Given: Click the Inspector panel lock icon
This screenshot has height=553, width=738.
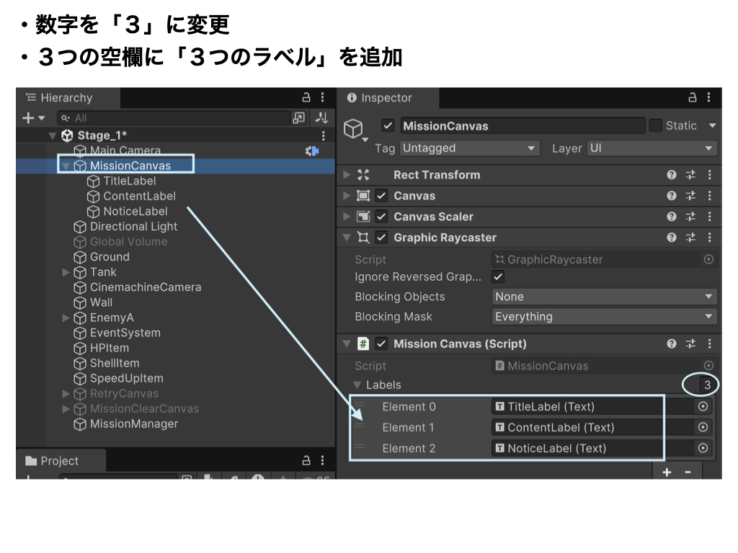Looking at the screenshot, I should (693, 98).
